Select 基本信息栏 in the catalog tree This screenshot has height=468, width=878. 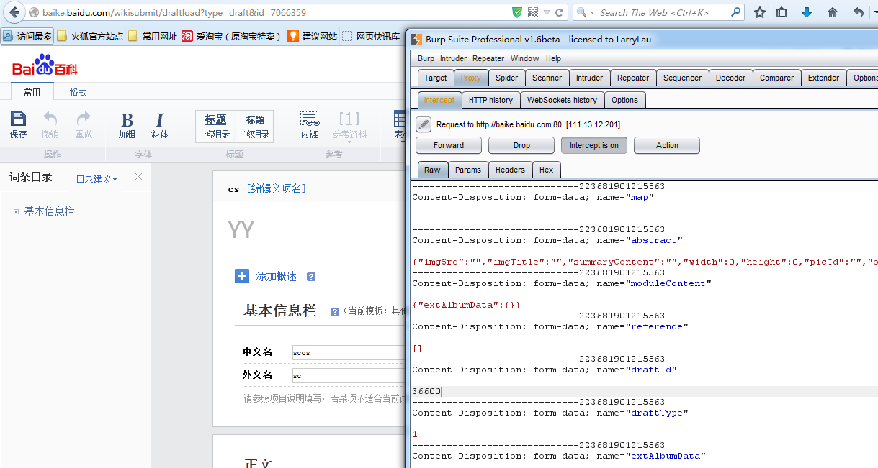point(49,211)
